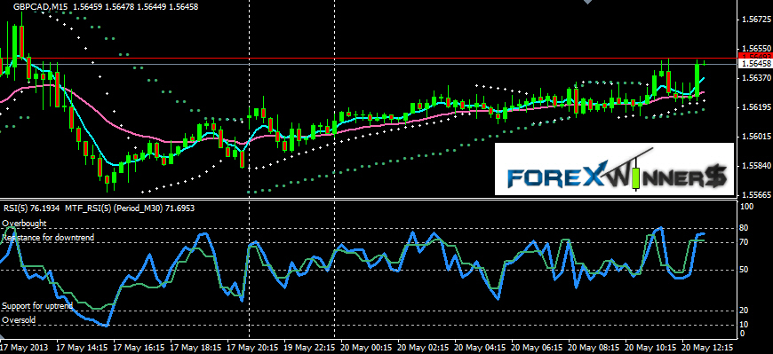Click the 1.56550 price axis label
773x354 pixels.
(756, 49)
